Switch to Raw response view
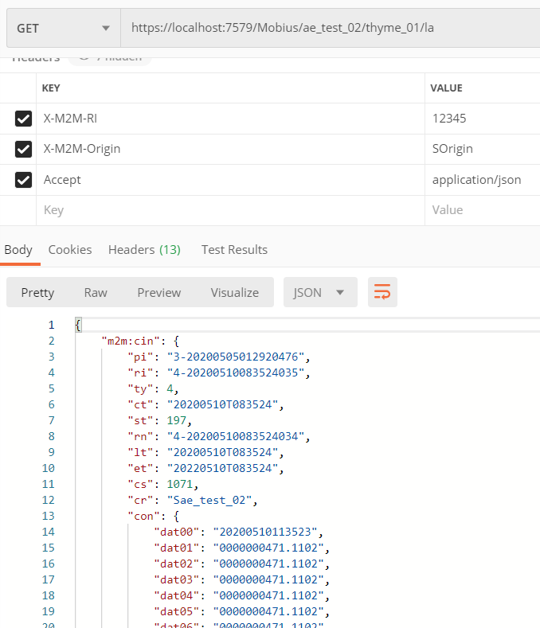This screenshot has height=628, width=540. click(x=96, y=292)
